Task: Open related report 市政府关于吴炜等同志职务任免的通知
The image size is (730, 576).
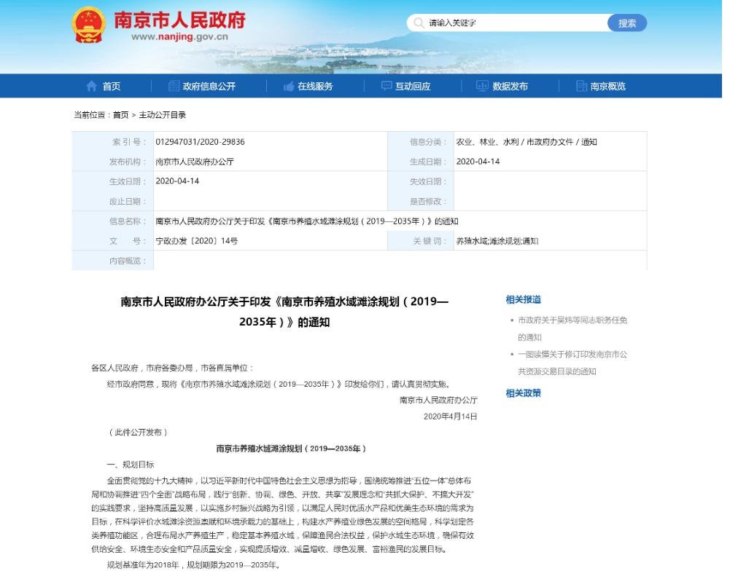Action: 572,328
